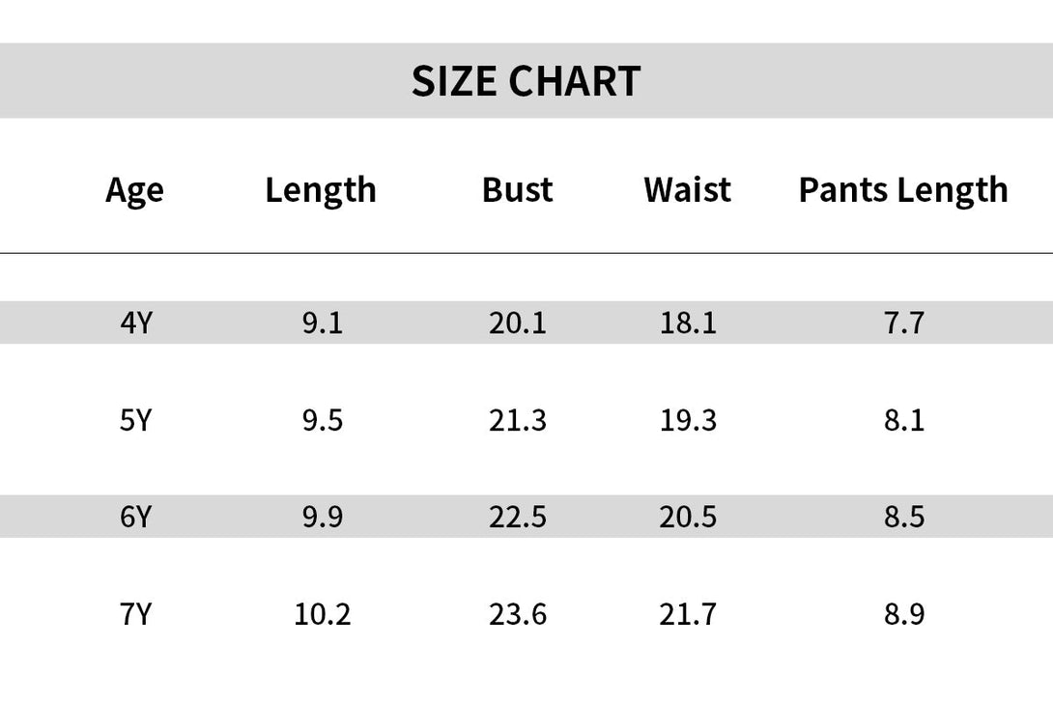The height and width of the screenshot is (702, 1053).
Task: Click the 4Y age row label
Action: (x=136, y=323)
